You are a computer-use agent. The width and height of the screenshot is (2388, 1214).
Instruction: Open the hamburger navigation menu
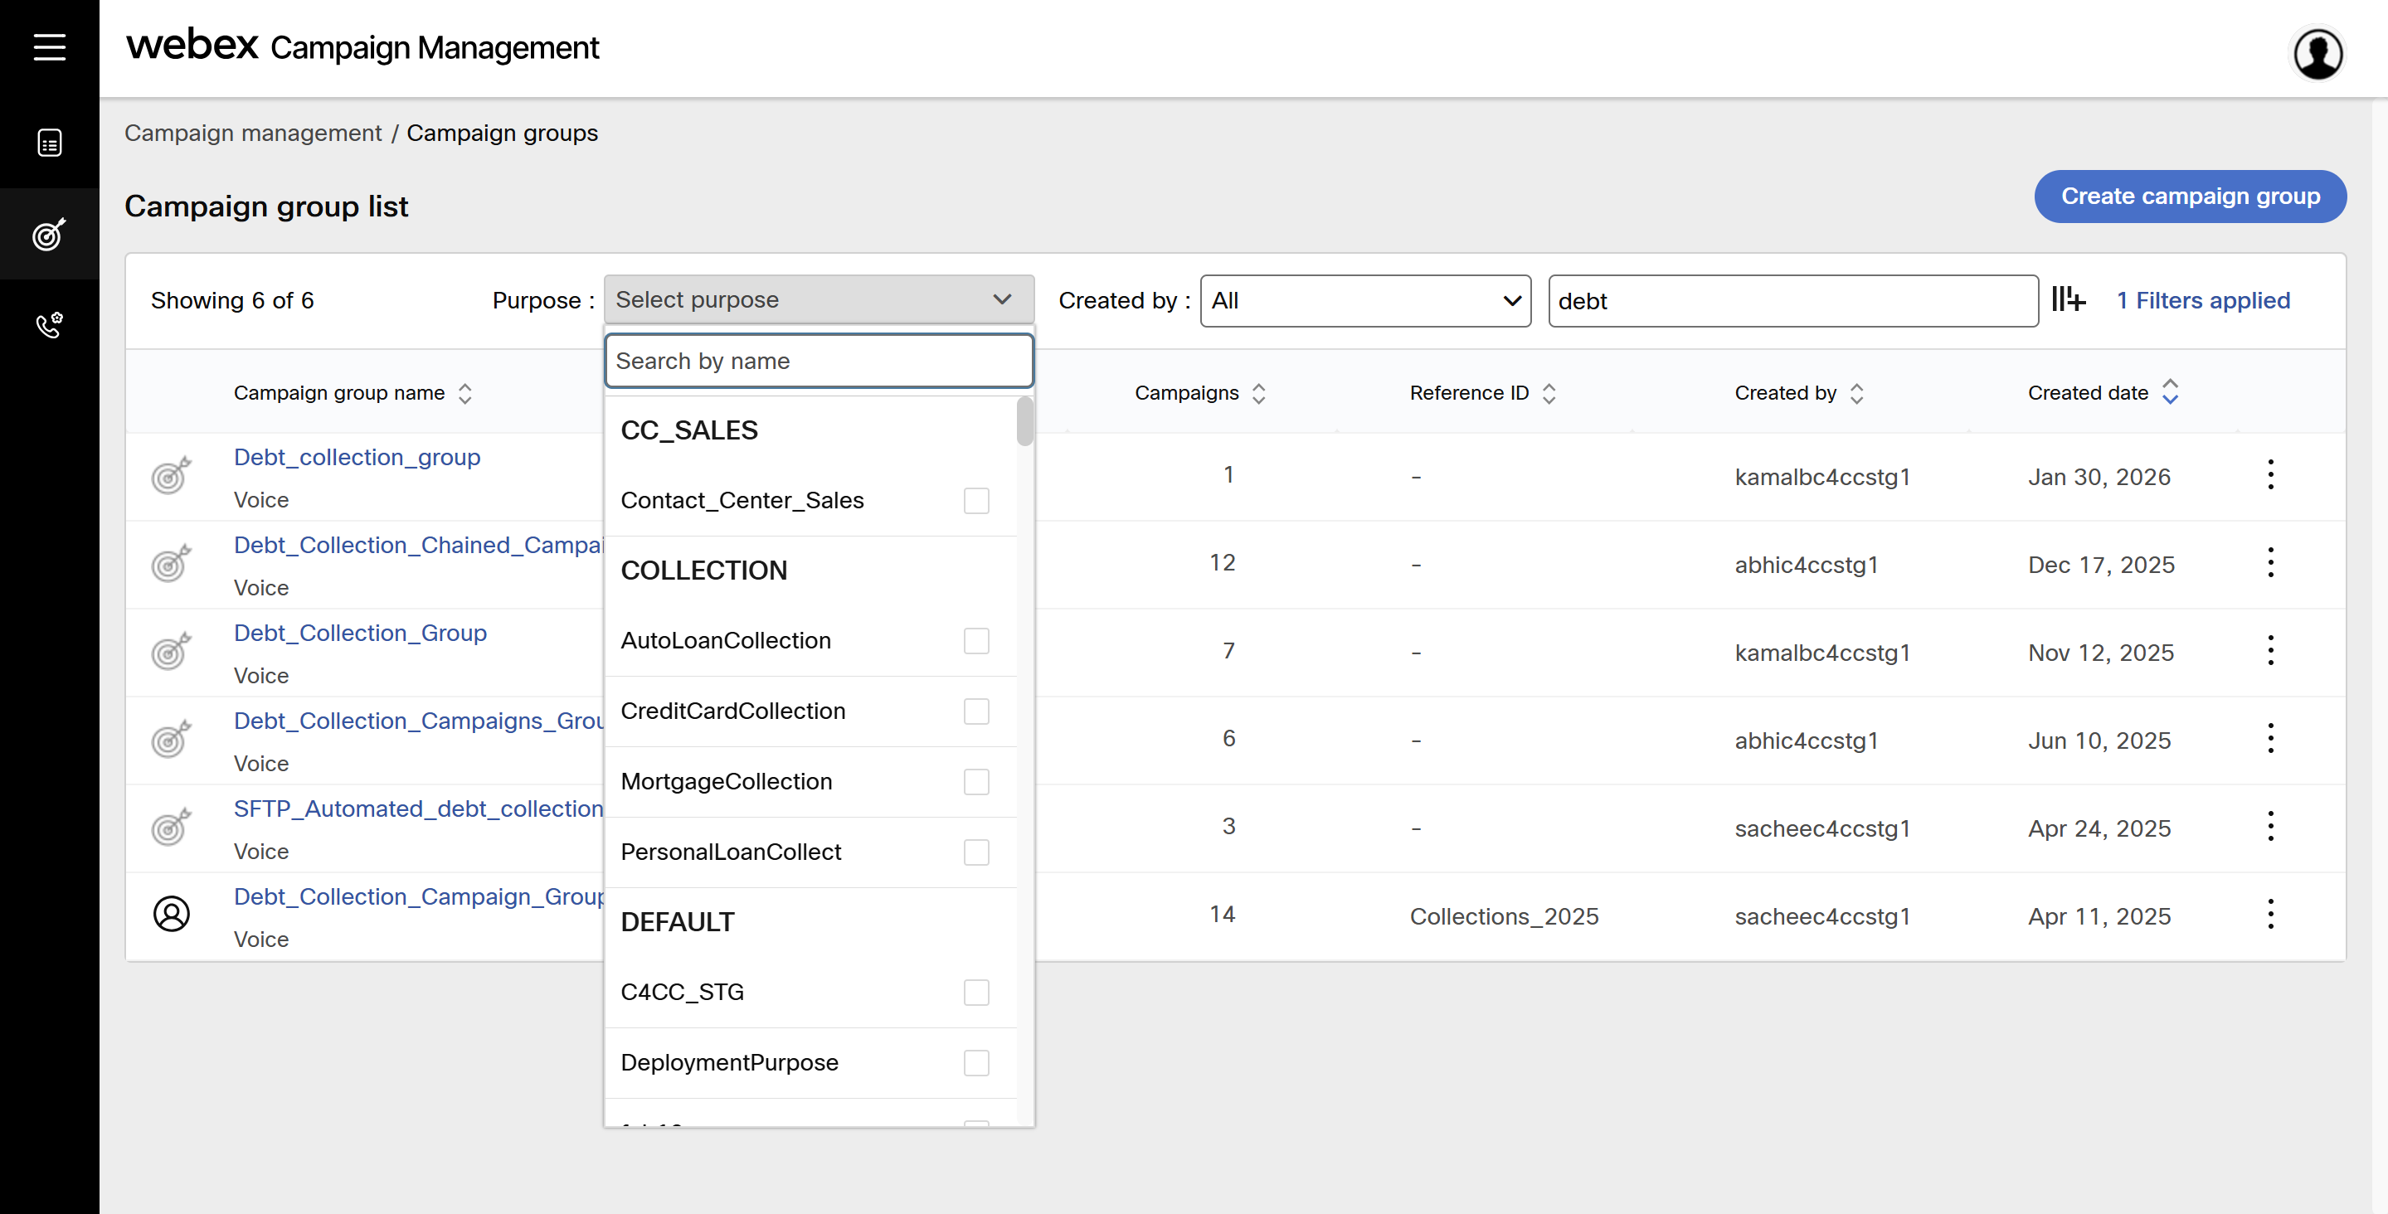(x=49, y=46)
